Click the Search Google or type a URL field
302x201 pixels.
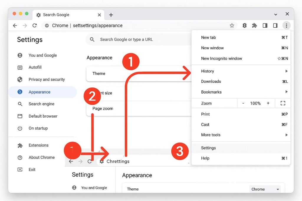(x=139, y=39)
